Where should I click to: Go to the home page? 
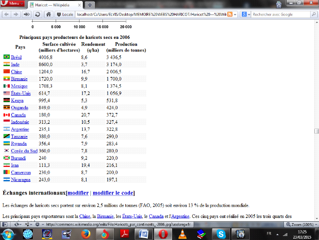point(49,14)
